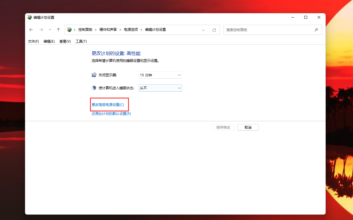
Task: Click the moon sleep icon beside 睡眠状态
Action: [94, 88]
